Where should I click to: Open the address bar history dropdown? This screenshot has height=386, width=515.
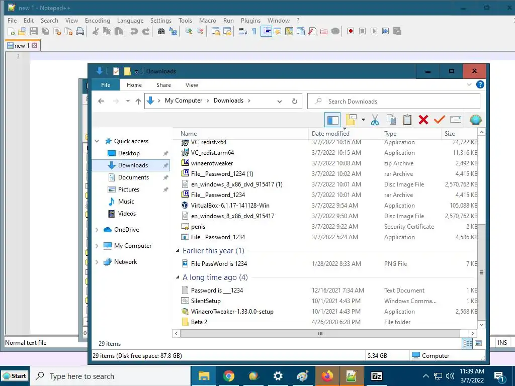click(280, 102)
